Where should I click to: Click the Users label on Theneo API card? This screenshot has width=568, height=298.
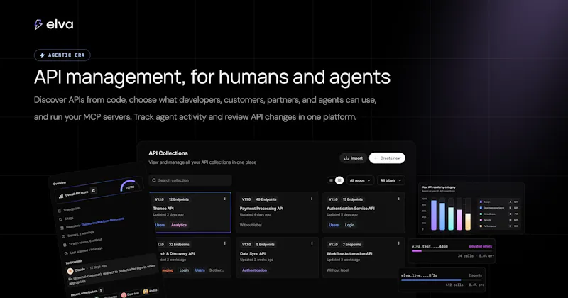160,225
